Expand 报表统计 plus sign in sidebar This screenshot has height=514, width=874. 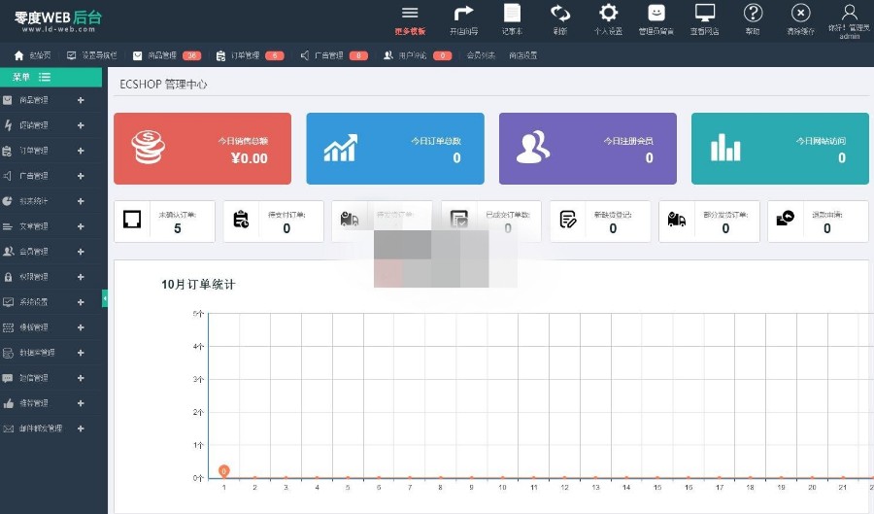click(81, 201)
